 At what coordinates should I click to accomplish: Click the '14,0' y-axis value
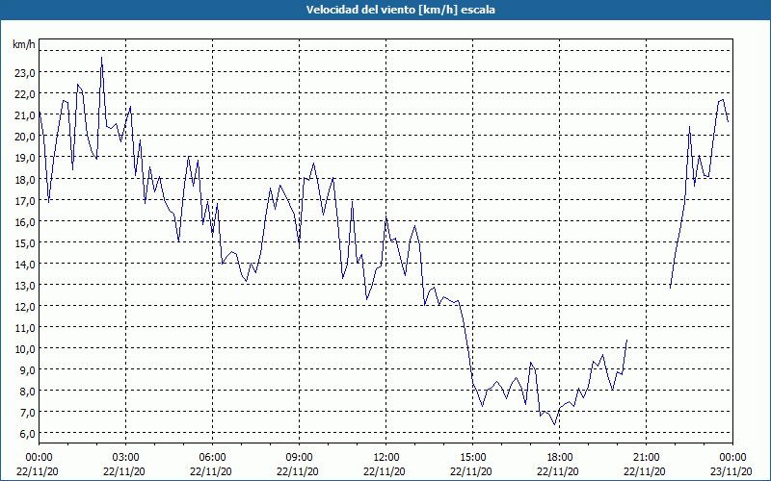25,264
